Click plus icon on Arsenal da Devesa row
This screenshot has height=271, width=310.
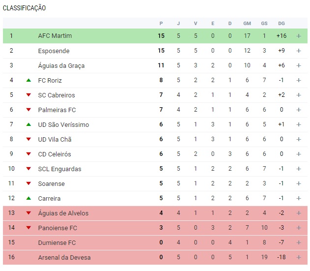pos(299,257)
